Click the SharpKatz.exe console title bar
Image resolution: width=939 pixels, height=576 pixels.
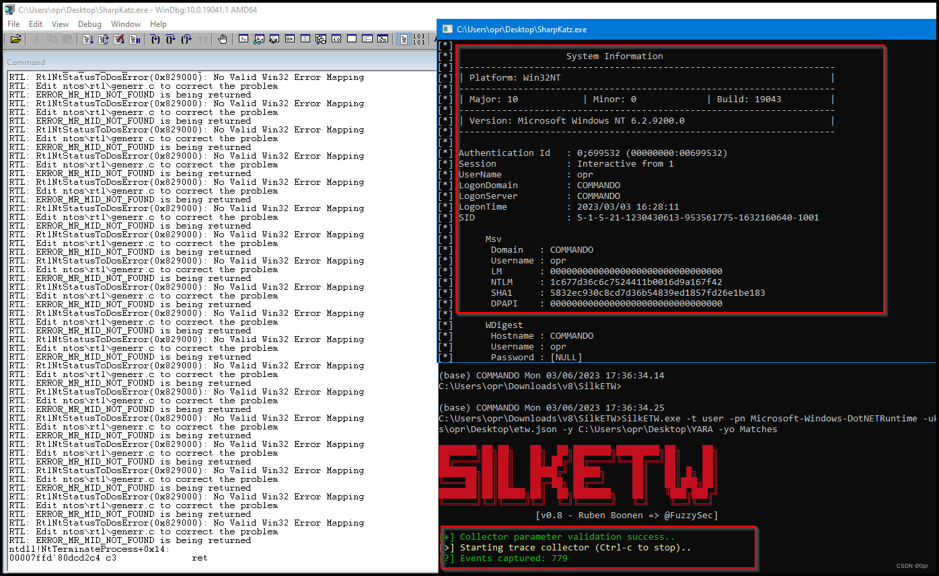688,29
